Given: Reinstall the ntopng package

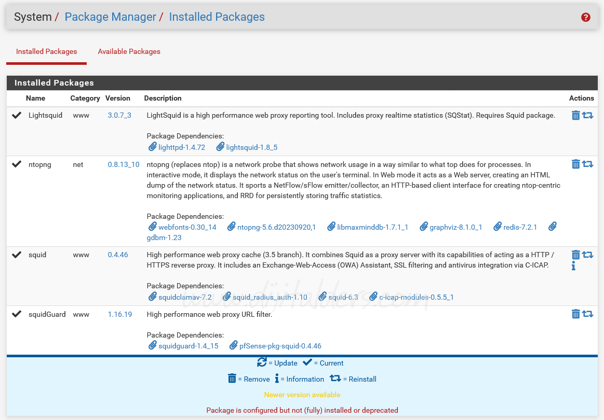Looking at the screenshot, I should 587,164.
